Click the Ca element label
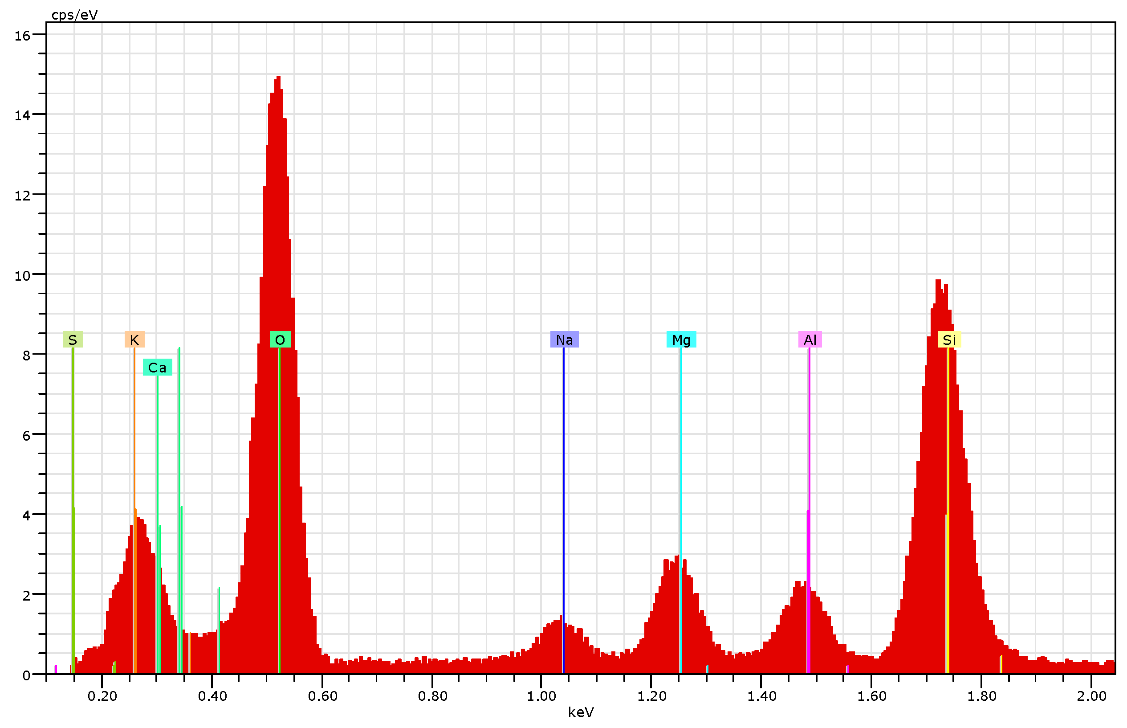1127x728 pixels. [157, 367]
